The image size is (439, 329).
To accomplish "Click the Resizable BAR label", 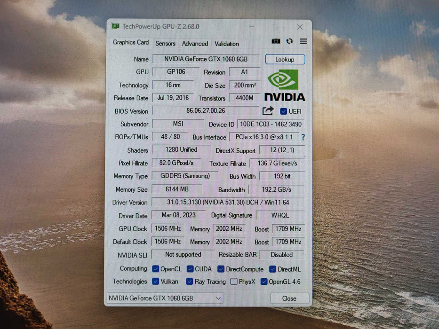I will pyautogui.click(x=238, y=255).
